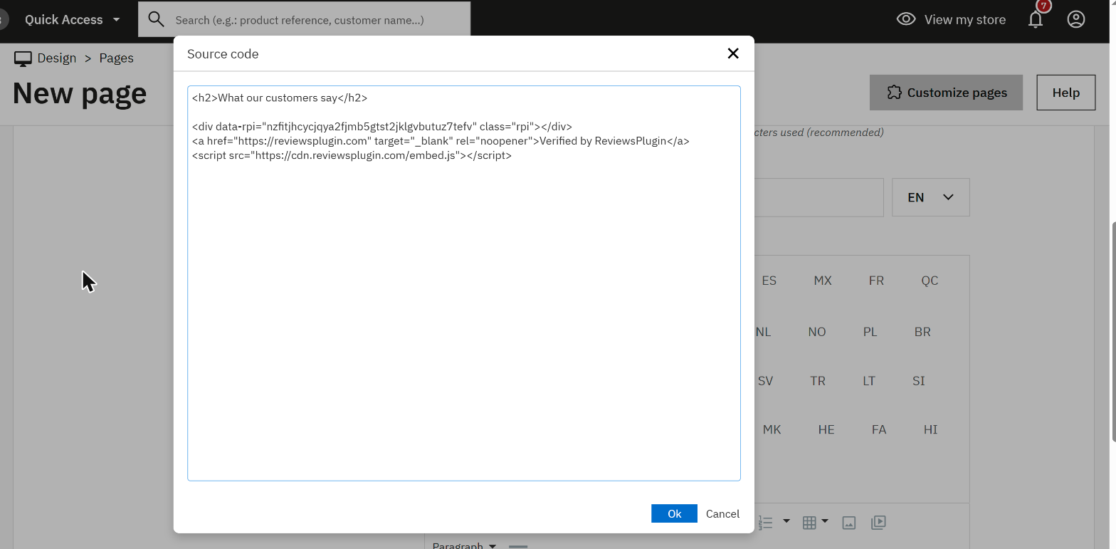Open the notifications bell
The image size is (1116, 549).
1036,19
